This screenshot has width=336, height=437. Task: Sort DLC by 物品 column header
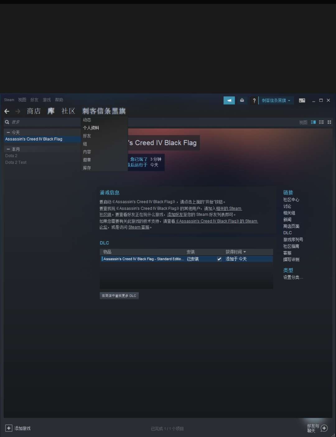click(107, 252)
